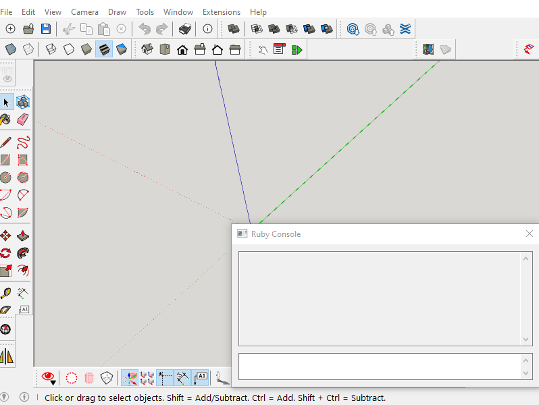Viewport: 539px width, 405px height.
Task: Set camera to Left view
Action: point(235,50)
